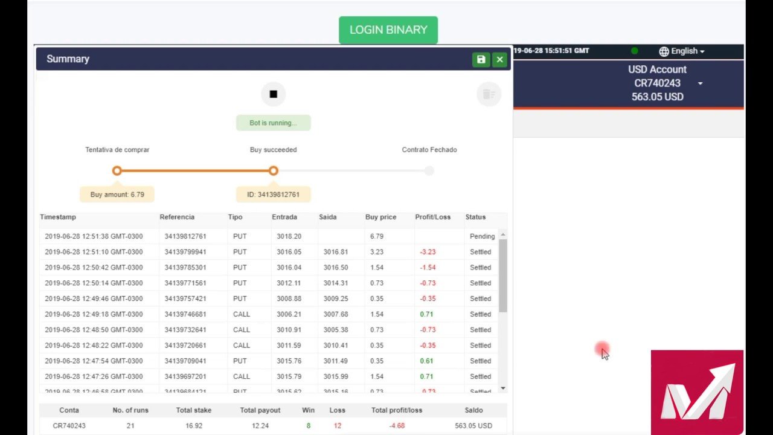Select reference 34139720661 in the table
The image size is (773, 435).
point(185,346)
